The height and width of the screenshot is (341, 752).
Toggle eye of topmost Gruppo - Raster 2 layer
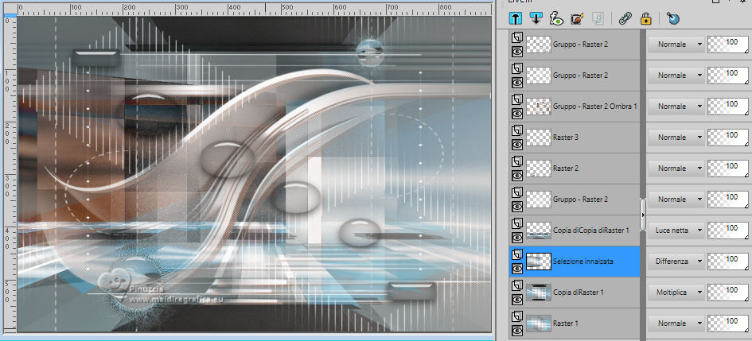pos(517,52)
